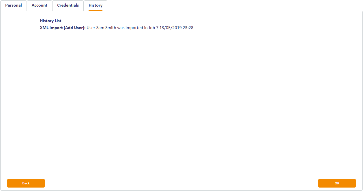
Task: Click the orange underline beneath History tab
Action: click(96, 10)
